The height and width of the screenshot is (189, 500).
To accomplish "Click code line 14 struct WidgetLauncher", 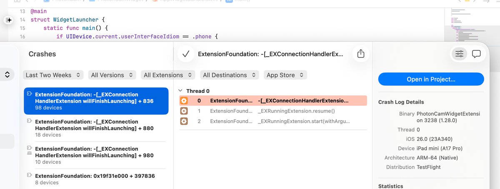I will [x=67, y=20].
